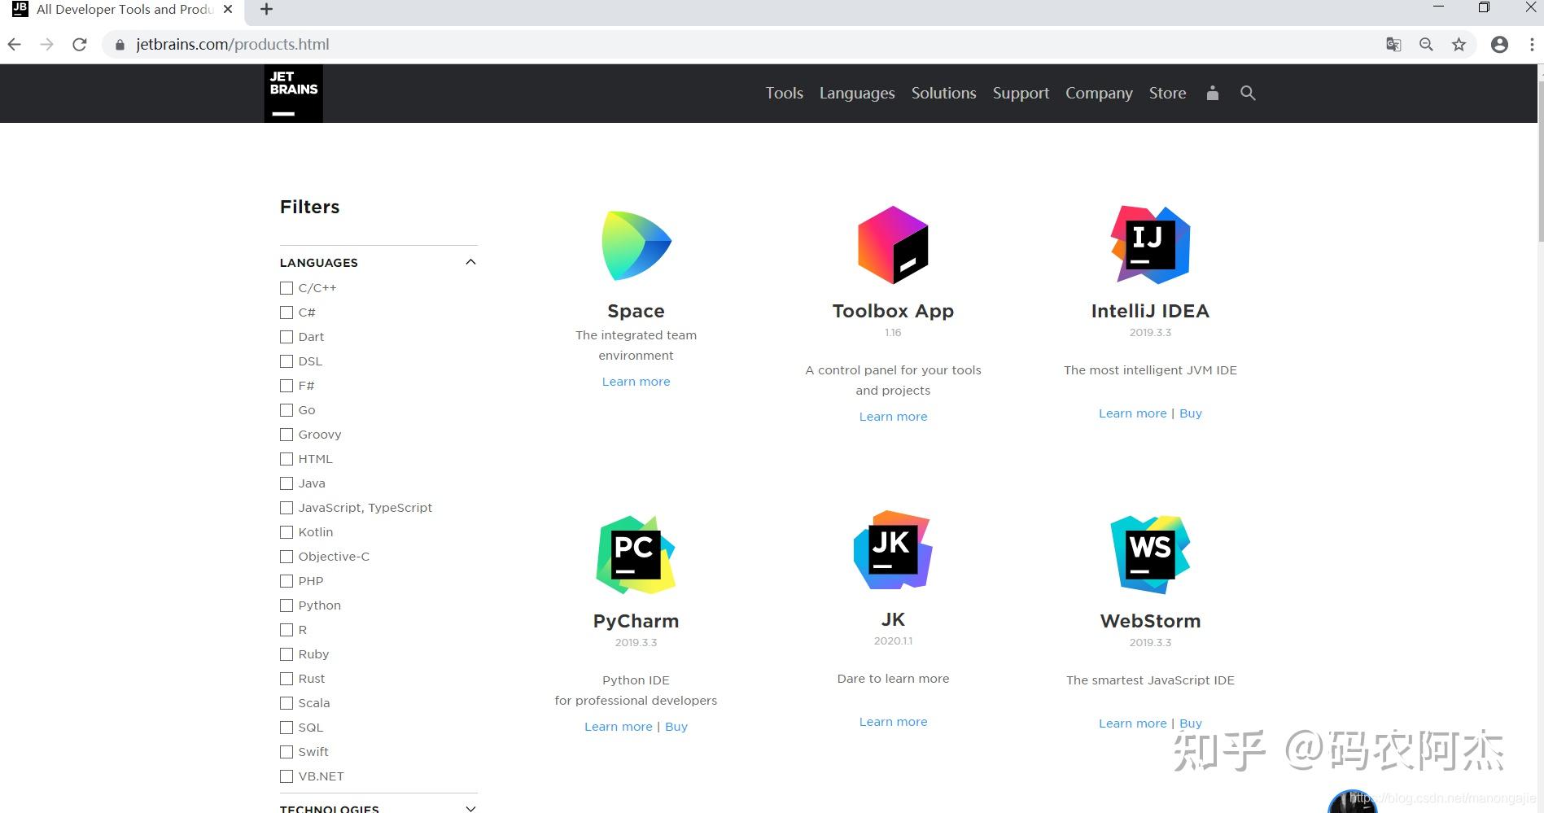Check the Java language filter

point(286,483)
